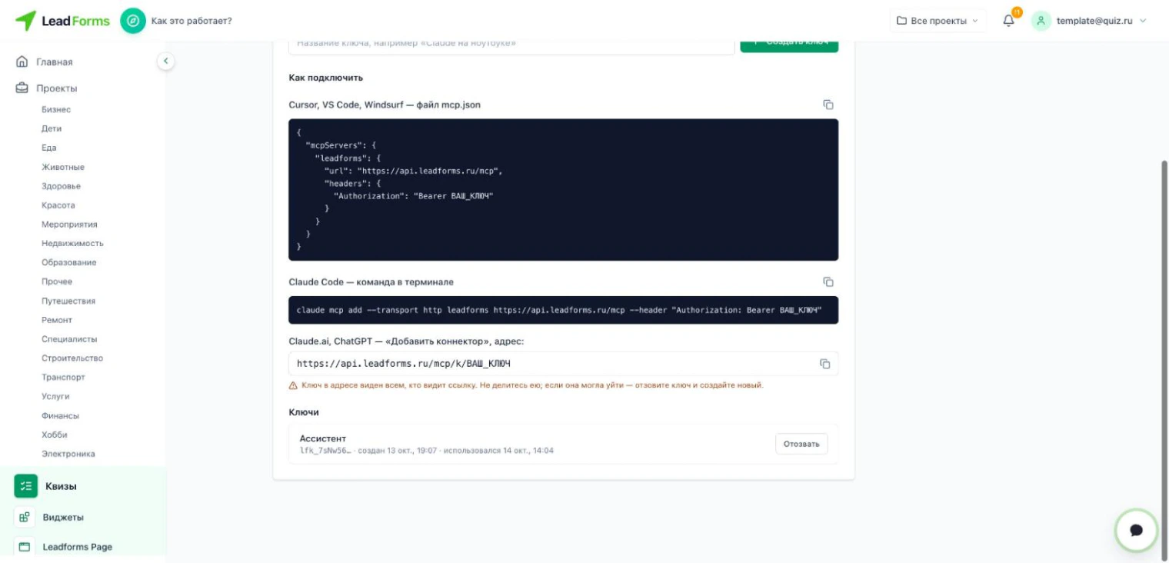1169x563 pixels.
Task: Open the support chat bubble
Action: coord(1137,531)
